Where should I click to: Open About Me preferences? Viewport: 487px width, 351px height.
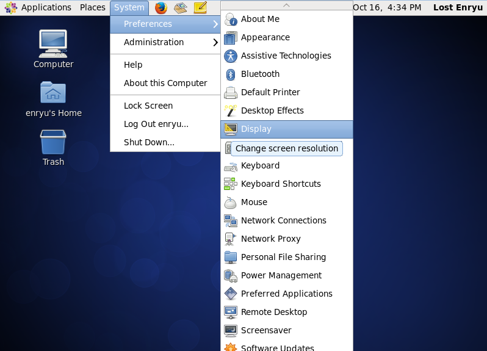(287, 19)
